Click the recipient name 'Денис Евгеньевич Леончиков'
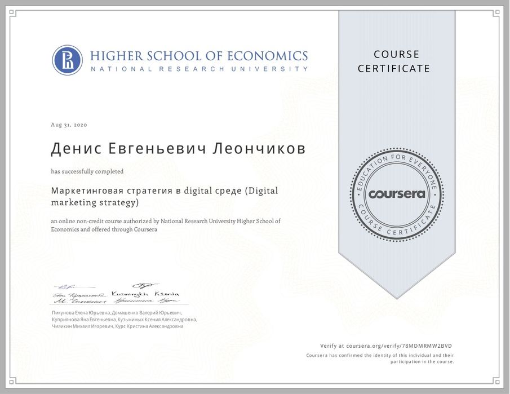Image resolution: width=510 pixels, height=394 pixels. click(x=178, y=149)
